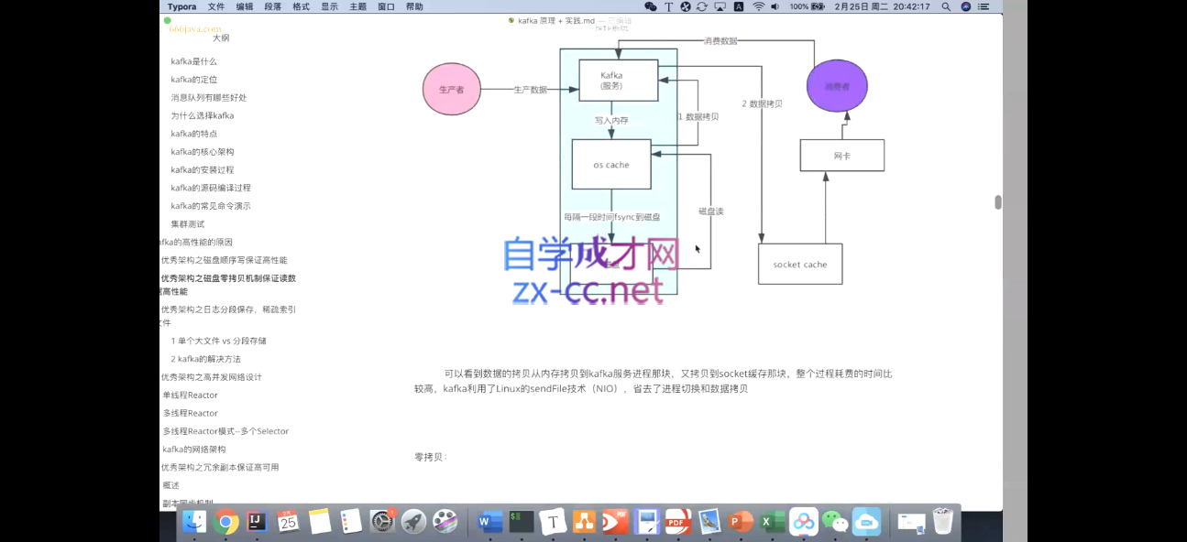Open Baidu Netdisk in the Dock
This screenshot has width=1187, height=542.
(804, 522)
